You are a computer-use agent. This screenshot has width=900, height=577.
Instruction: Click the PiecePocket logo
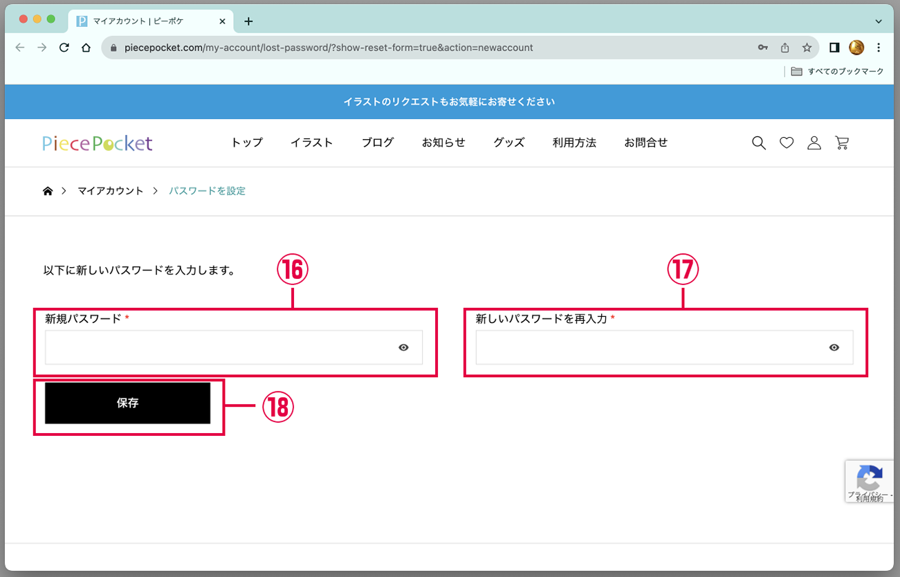98,143
